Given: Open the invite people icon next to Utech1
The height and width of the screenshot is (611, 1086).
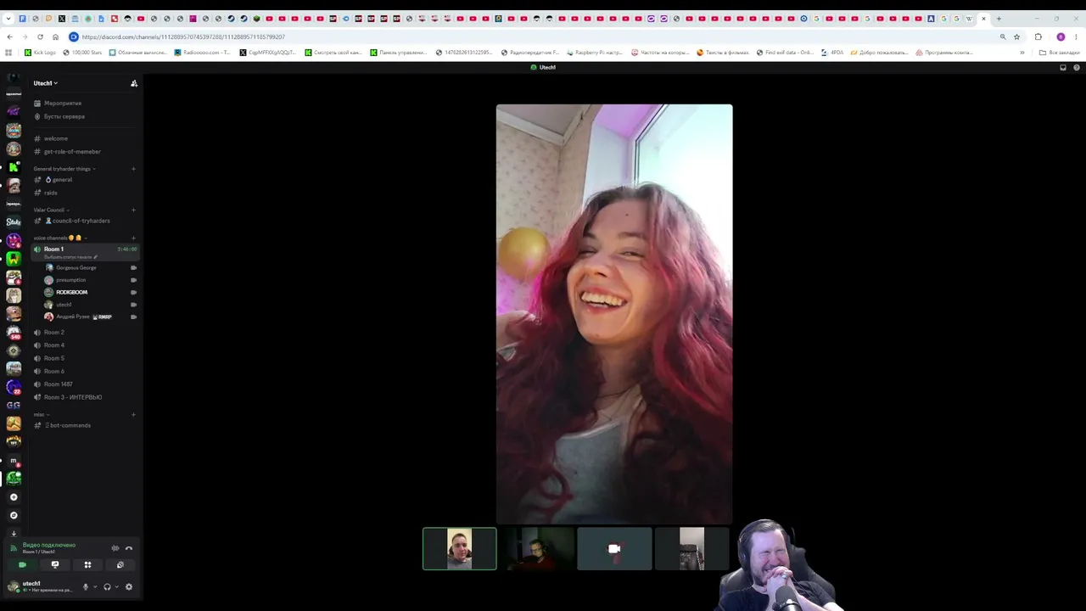Looking at the screenshot, I should (x=134, y=83).
